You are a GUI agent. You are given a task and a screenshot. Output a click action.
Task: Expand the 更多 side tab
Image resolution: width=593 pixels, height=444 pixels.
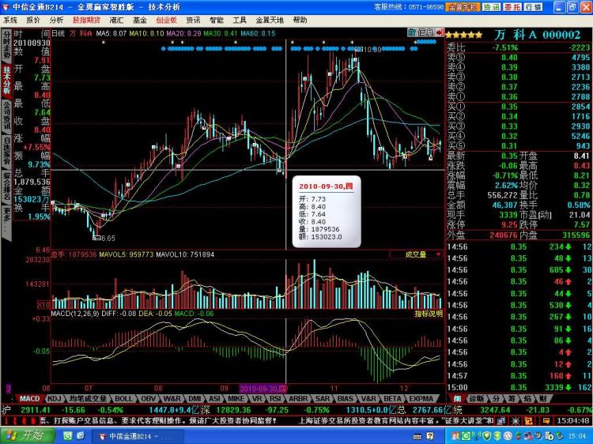tap(7, 221)
